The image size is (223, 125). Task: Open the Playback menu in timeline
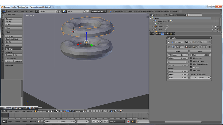coord(33,122)
